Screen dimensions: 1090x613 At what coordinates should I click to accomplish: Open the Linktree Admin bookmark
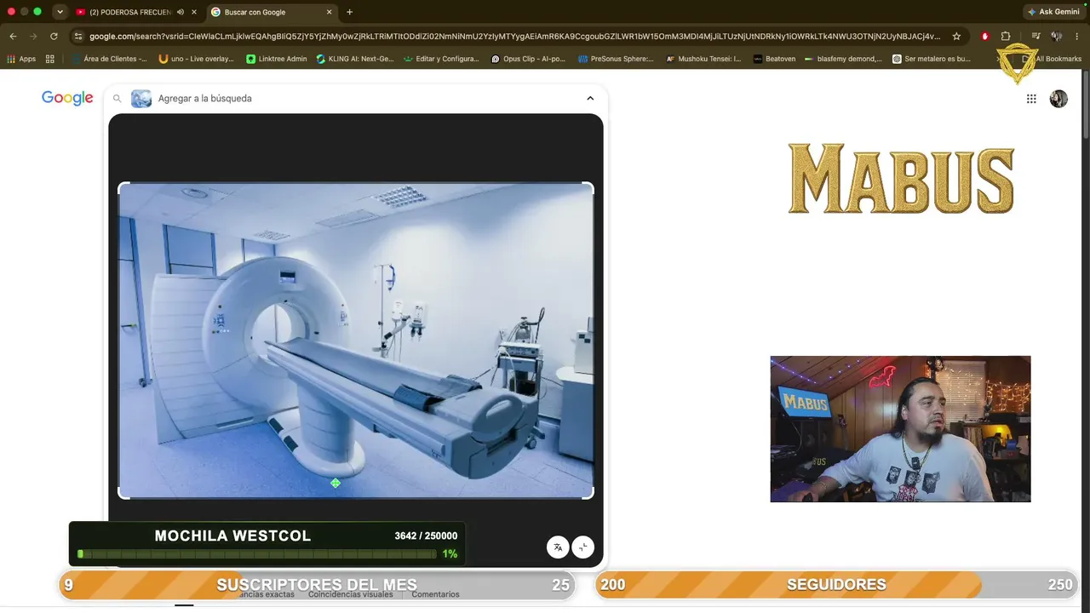tap(277, 59)
